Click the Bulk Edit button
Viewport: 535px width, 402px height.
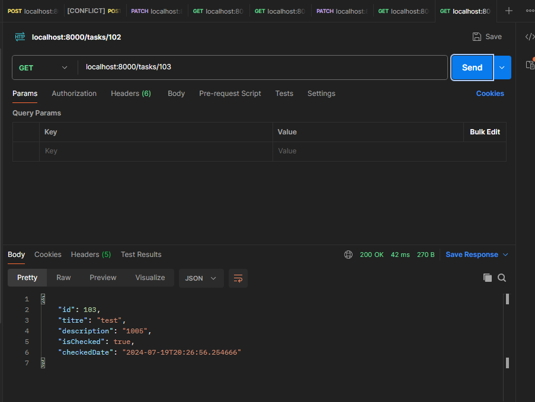[485, 132]
